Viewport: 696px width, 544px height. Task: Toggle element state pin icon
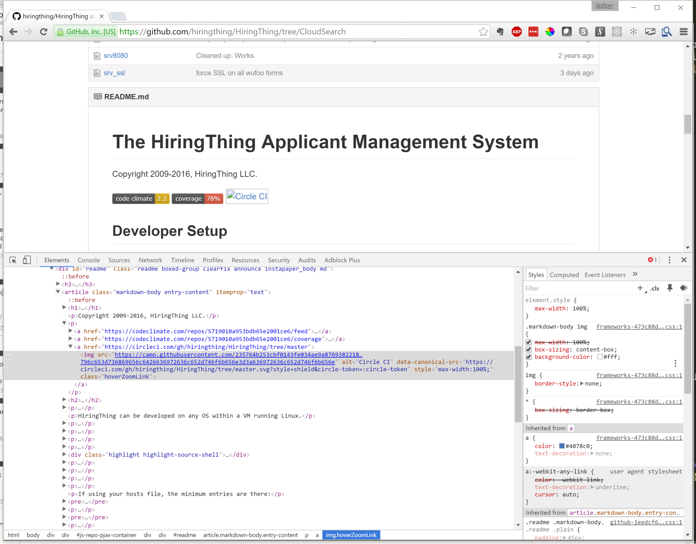669,288
